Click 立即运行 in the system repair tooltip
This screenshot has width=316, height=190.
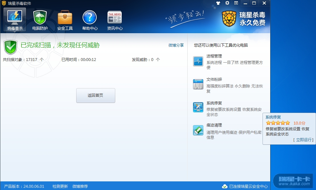tap(303, 140)
